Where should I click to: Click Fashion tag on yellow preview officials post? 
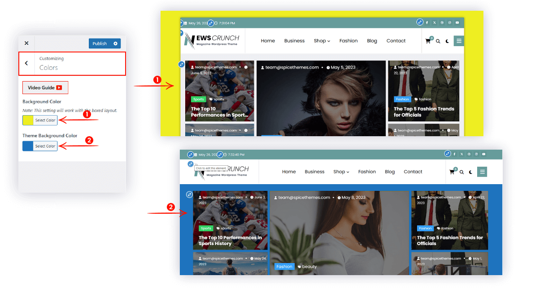[x=402, y=99]
